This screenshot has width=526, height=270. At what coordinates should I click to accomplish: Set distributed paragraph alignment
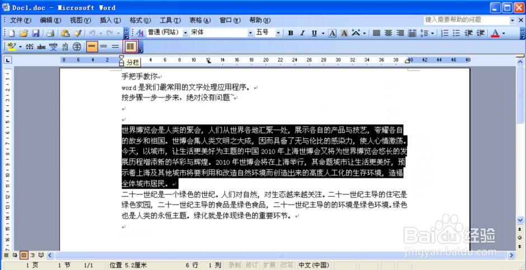412,33
